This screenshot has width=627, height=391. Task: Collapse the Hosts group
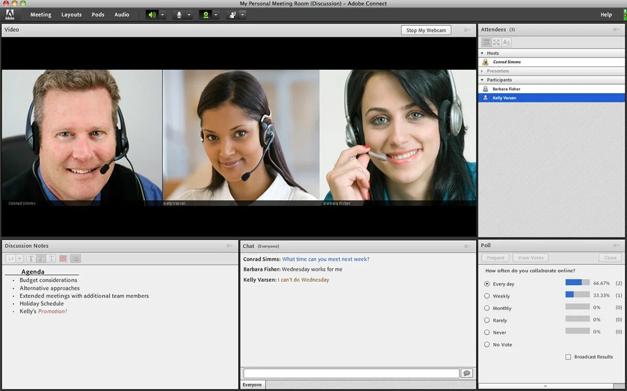[x=482, y=53]
